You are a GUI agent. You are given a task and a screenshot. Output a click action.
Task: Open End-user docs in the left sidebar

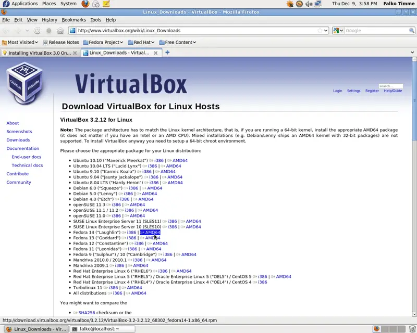(x=27, y=157)
